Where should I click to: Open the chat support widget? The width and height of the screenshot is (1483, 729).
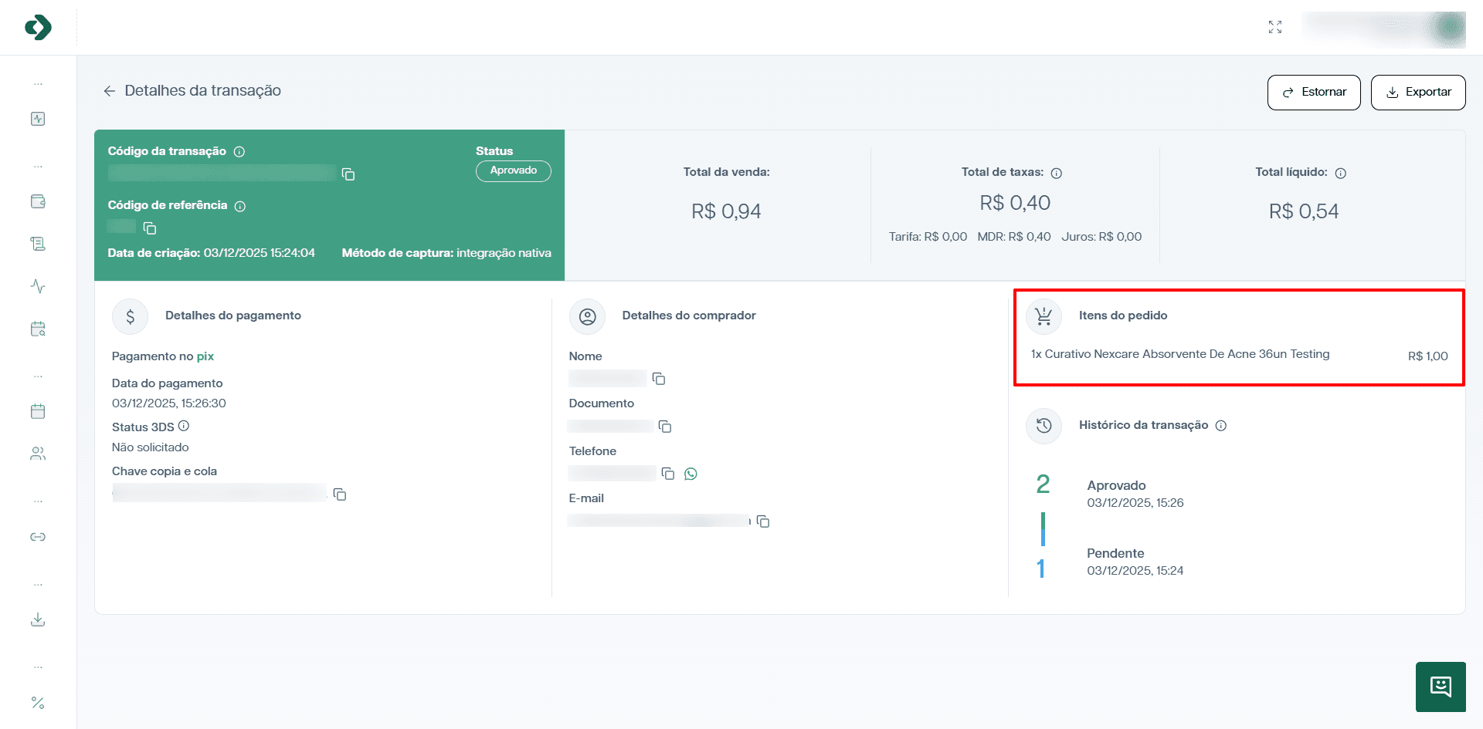tap(1441, 687)
